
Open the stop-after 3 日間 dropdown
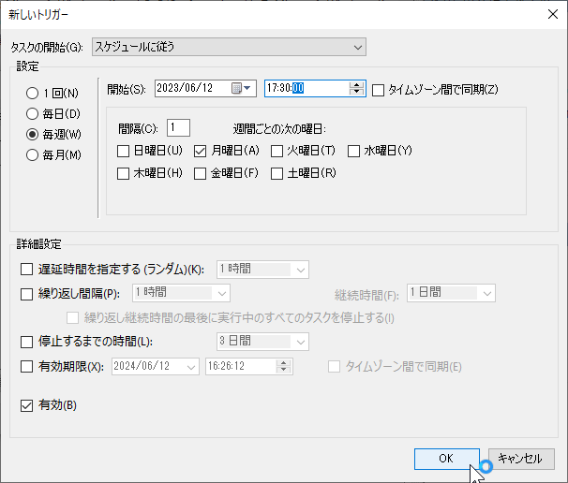point(262,342)
